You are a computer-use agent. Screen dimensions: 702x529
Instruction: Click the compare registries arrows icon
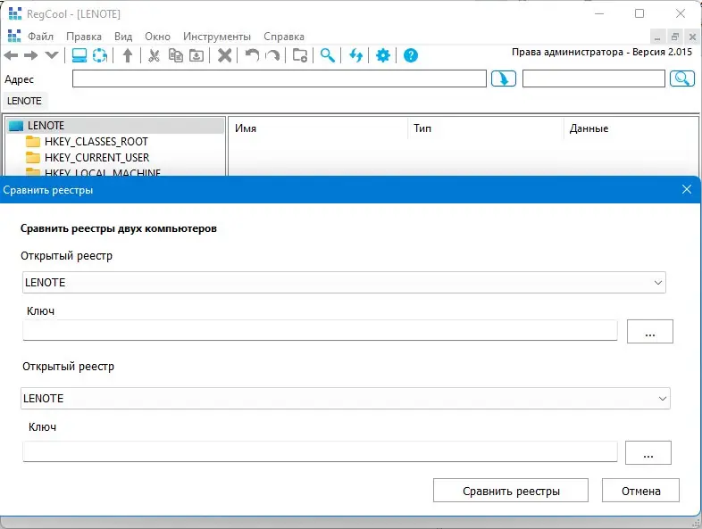356,55
